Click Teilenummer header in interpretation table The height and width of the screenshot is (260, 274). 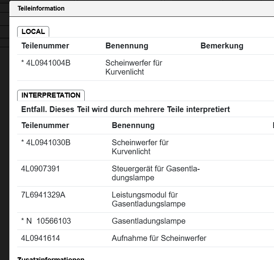tap(45, 125)
